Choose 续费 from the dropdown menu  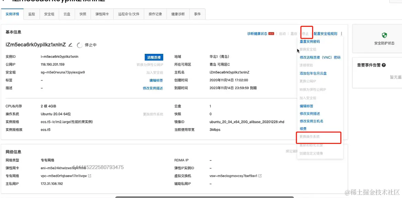click(x=303, y=128)
